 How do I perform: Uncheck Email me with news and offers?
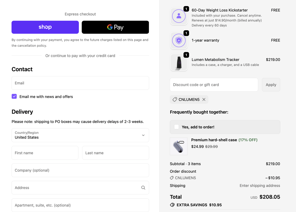tap(14, 97)
